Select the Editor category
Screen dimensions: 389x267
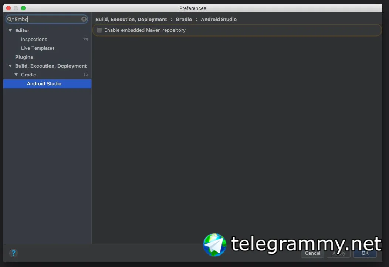click(22, 30)
